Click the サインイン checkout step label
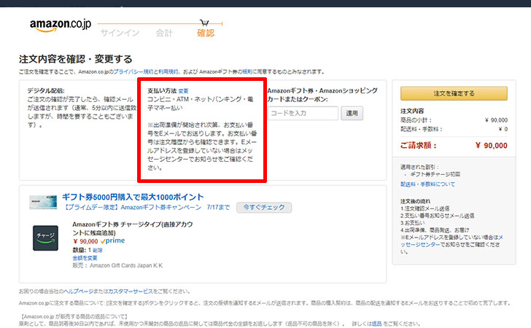The image size is (531, 328). 120,34
